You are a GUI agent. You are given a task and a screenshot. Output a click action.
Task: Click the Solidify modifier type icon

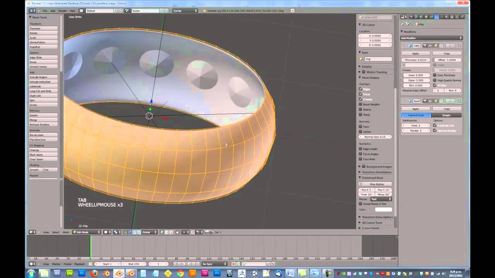410,46
